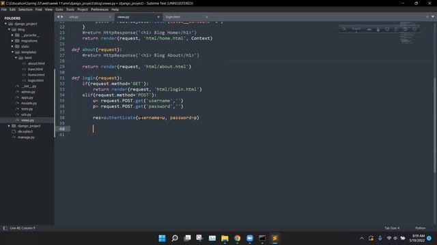
Task: Close the login.html tab
Action: point(206,17)
